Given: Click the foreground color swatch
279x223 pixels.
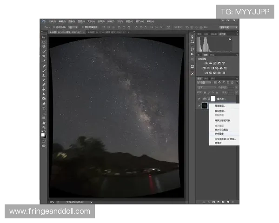Looking at the screenshot, I should tap(43, 135).
